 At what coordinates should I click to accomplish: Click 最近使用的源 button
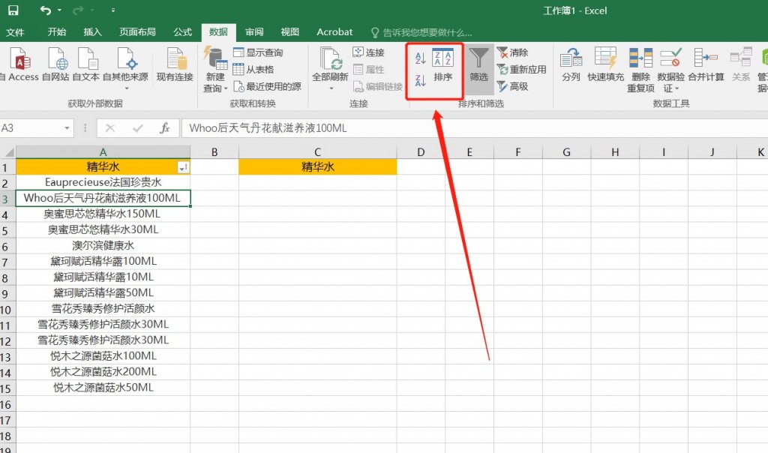tap(268, 87)
